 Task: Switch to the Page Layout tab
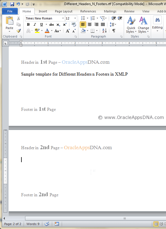click(x=64, y=11)
